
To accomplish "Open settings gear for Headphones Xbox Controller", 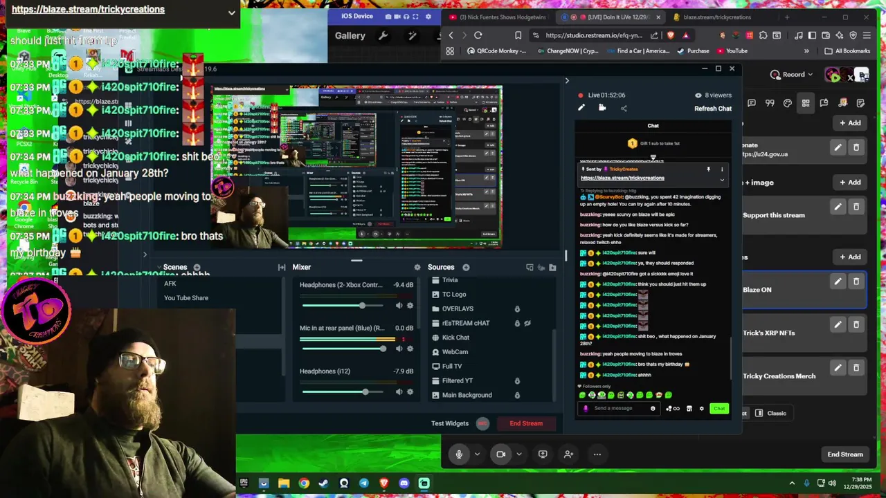I will [410, 306].
